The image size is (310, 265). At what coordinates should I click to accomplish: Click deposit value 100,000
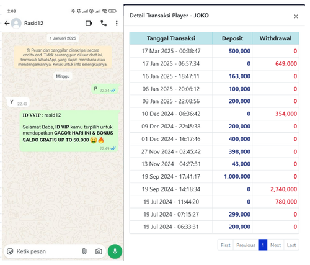pos(239,89)
